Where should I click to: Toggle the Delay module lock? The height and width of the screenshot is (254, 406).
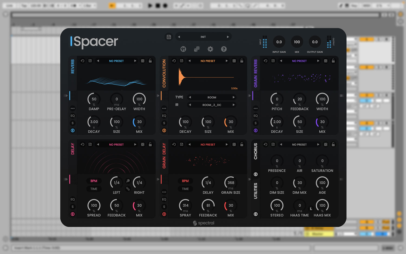[x=150, y=145]
